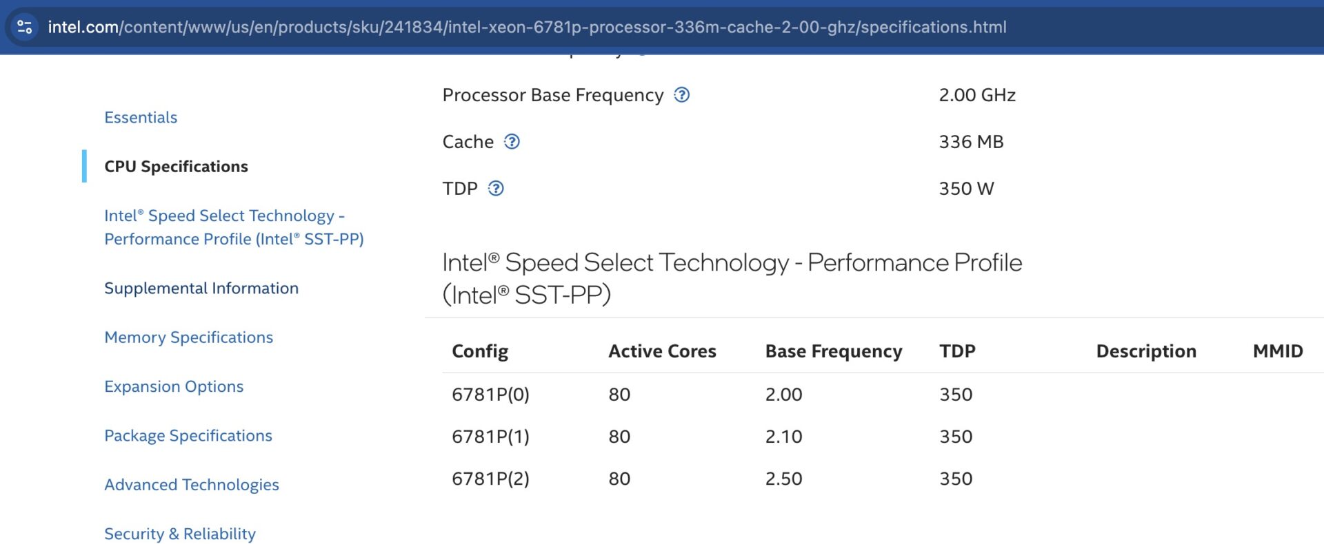
Task: Click the question mark icon next to Cache
Action: pyautogui.click(x=511, y=142)
